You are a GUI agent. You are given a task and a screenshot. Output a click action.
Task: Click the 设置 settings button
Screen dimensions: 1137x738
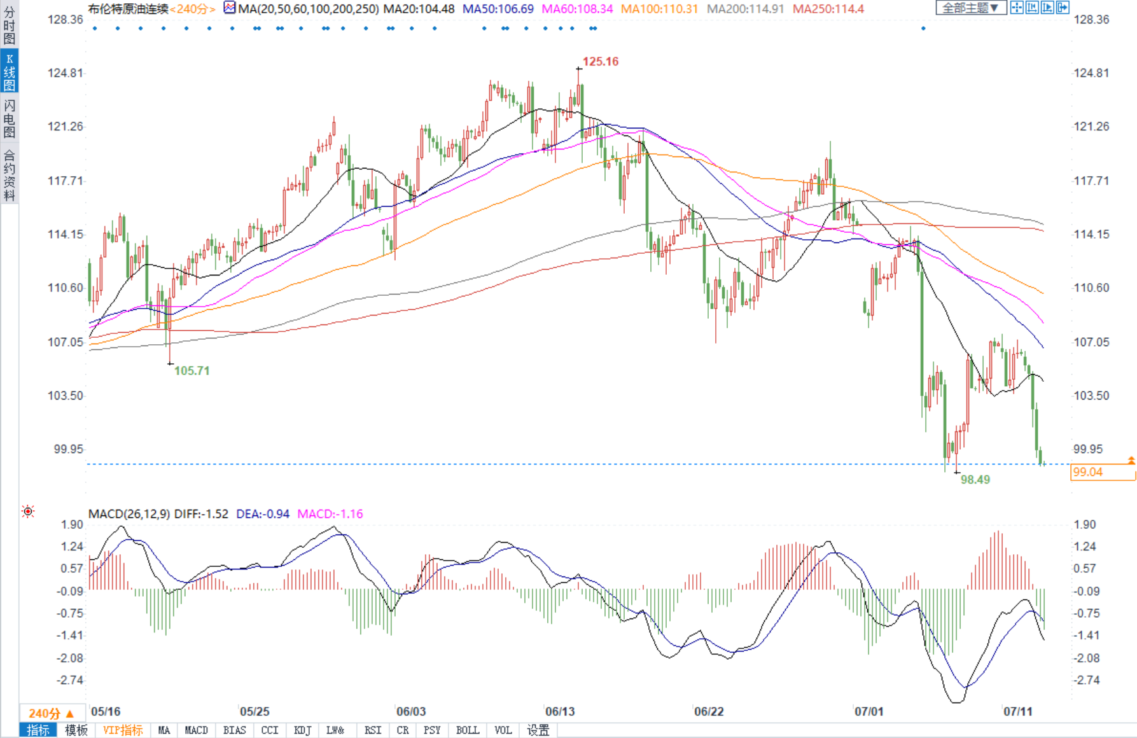click(x=538, y=730)
